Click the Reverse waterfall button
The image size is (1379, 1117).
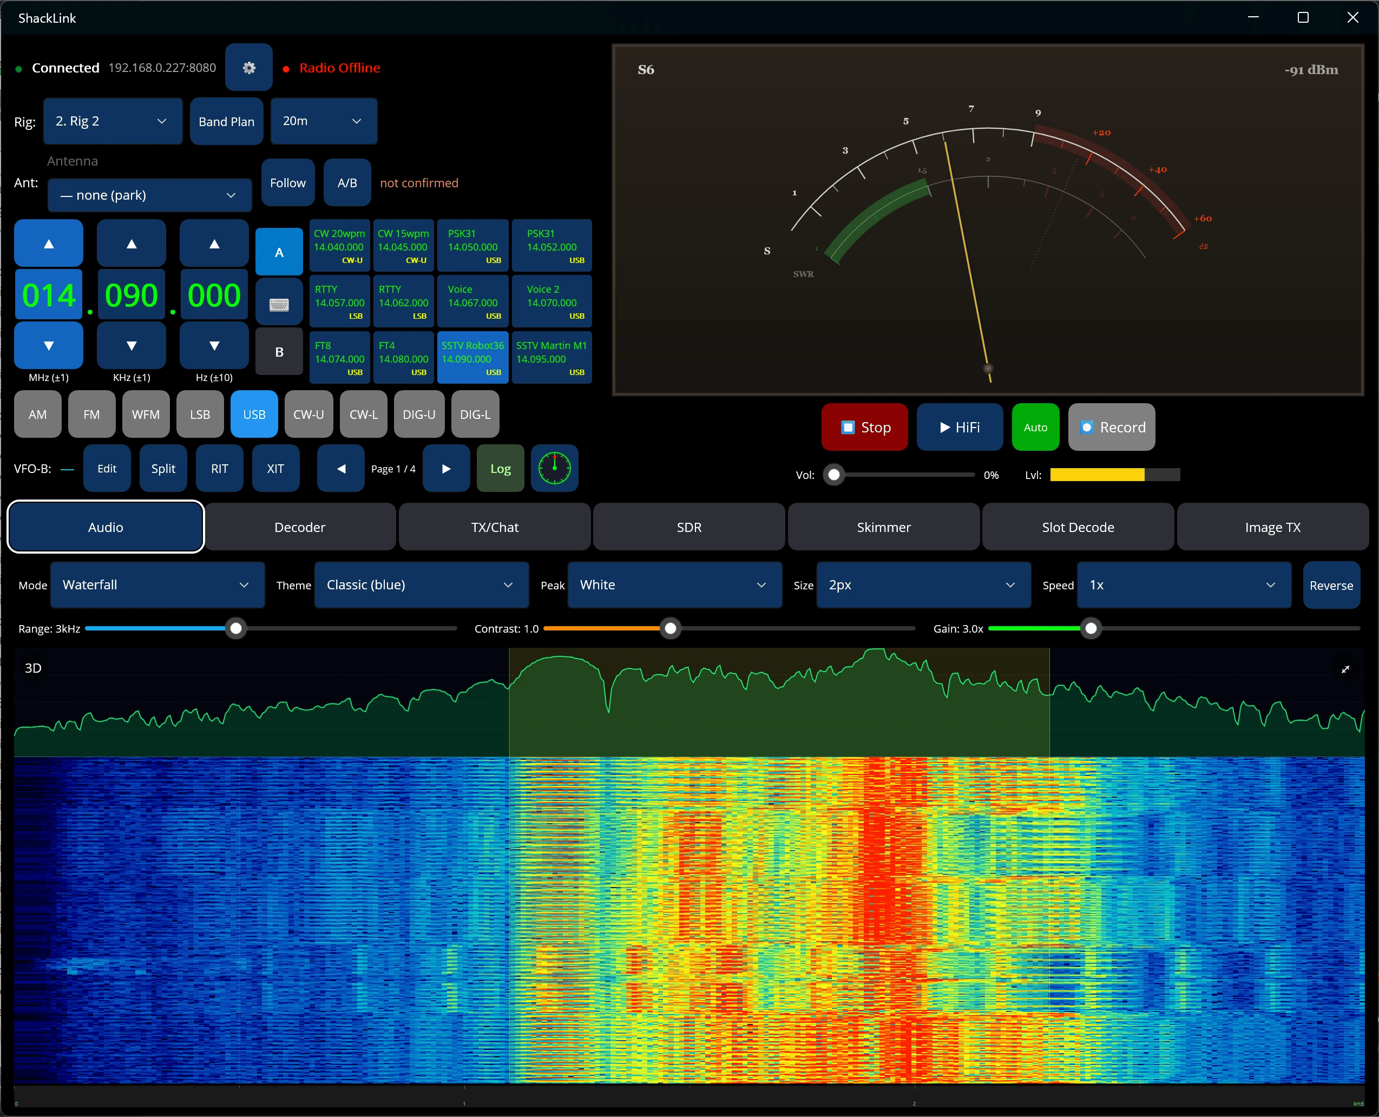coord(1331,585)
